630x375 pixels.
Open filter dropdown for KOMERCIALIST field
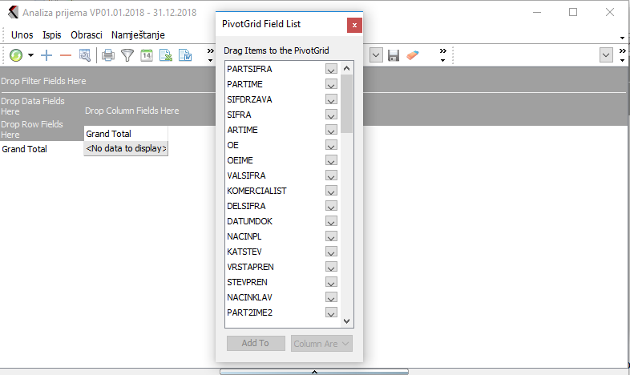click(331, 191)
